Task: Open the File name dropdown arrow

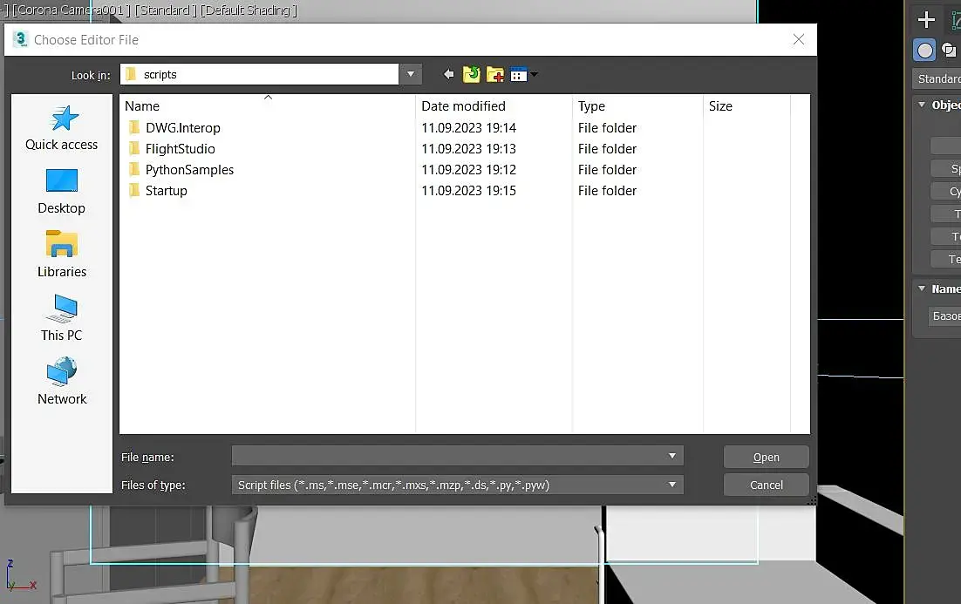Action: point(671,456)
